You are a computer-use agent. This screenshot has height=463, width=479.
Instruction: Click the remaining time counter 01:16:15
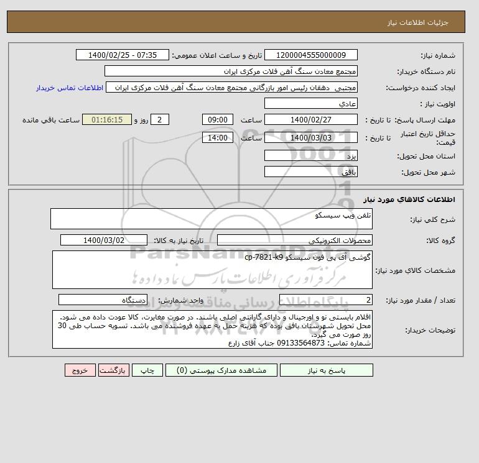pos(107,120)
